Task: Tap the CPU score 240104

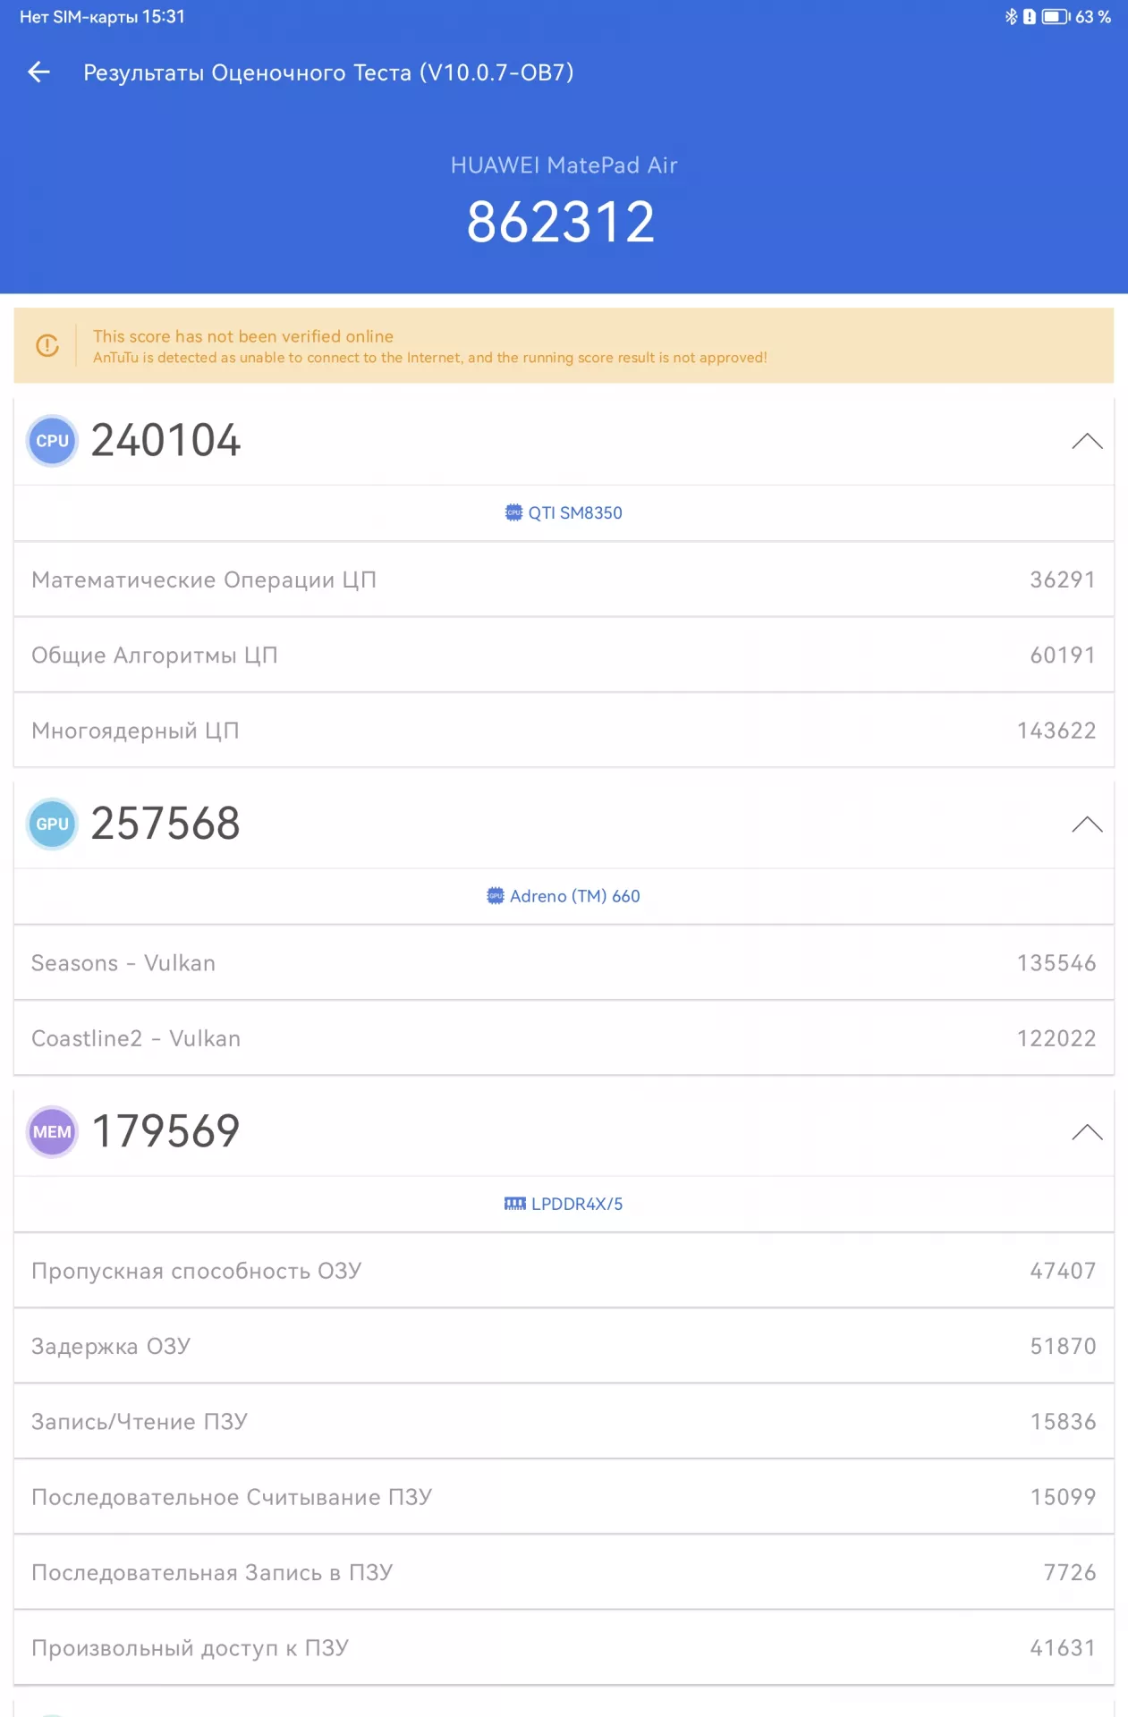Action: [x=166, y=441]
